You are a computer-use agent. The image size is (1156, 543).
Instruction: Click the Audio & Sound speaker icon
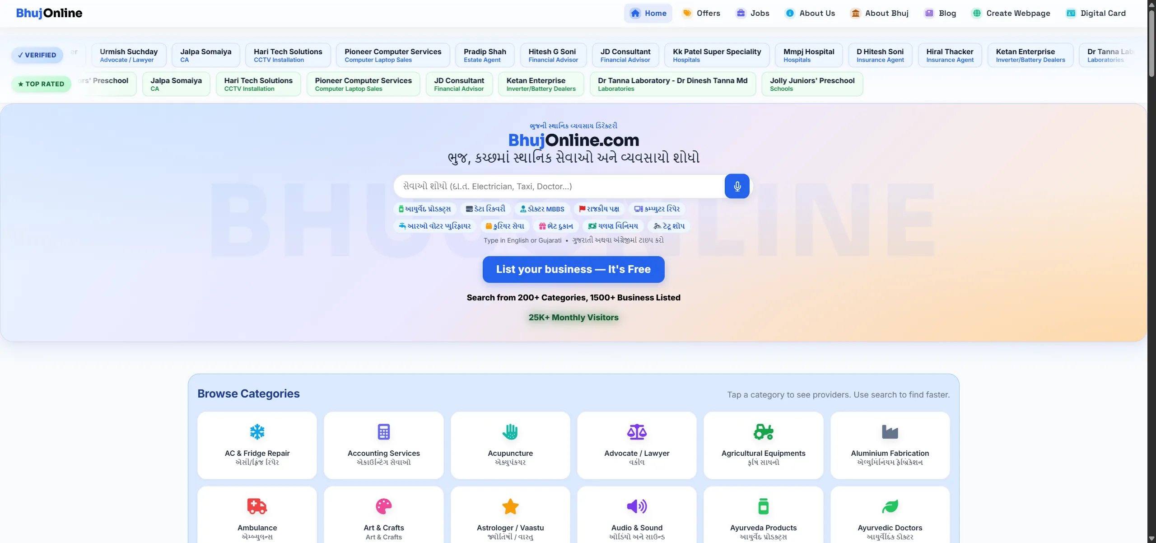pos(637,506)
